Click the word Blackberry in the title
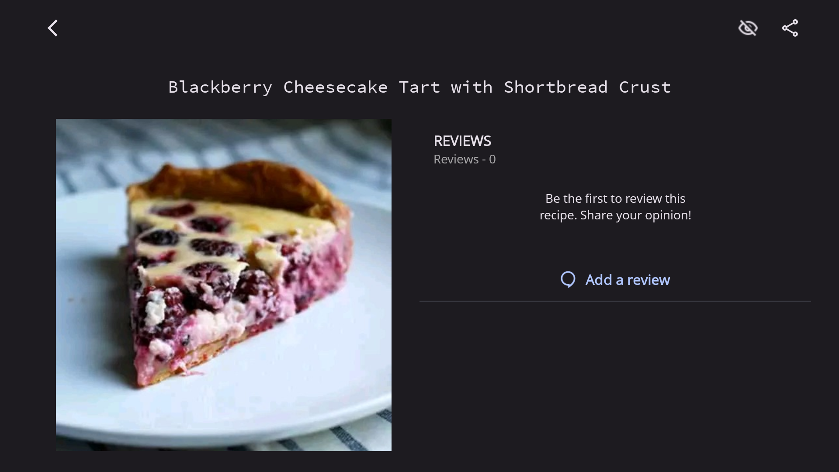The image size is (839, 472). click(x=220, y=87)
